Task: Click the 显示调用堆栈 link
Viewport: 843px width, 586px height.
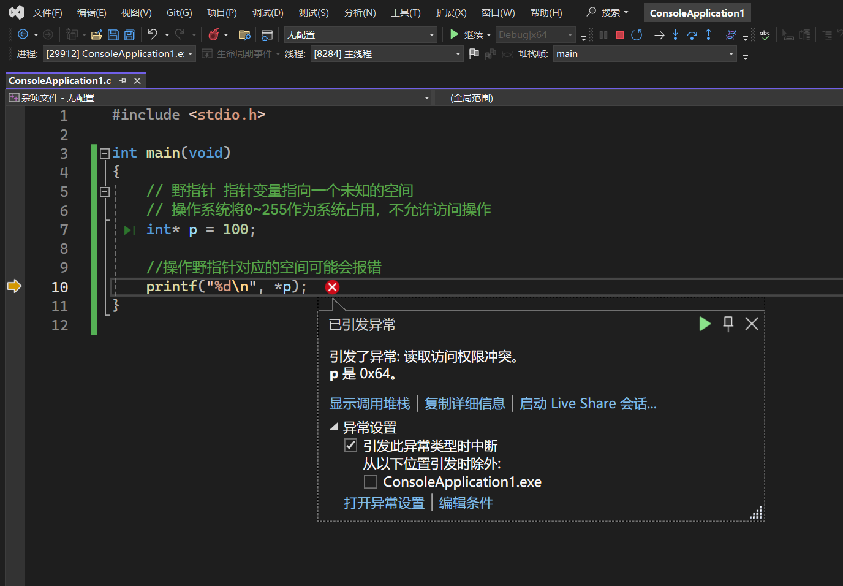Action: 369,403
